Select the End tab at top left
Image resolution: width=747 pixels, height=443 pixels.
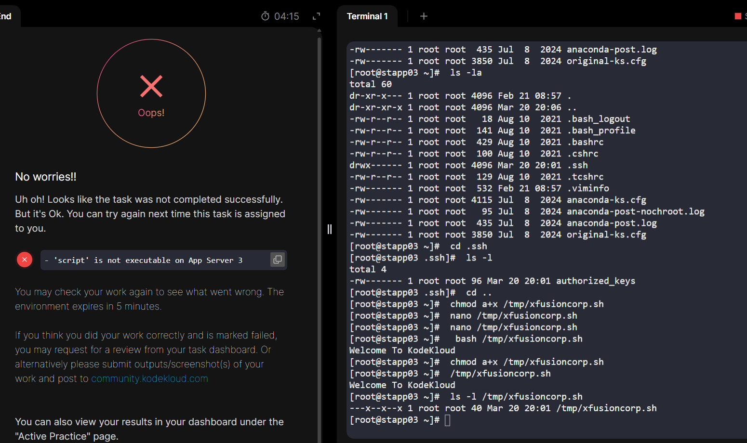[x=6, y=16]
